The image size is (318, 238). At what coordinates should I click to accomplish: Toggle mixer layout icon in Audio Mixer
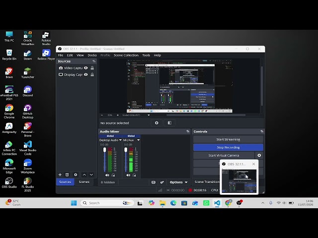point(154,182)
